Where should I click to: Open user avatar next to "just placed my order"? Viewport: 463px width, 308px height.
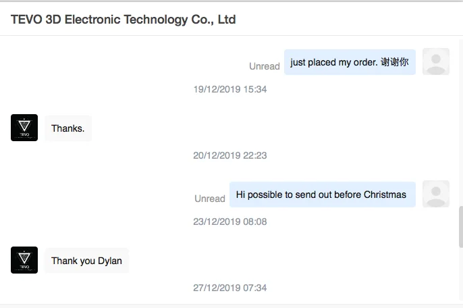435,61
